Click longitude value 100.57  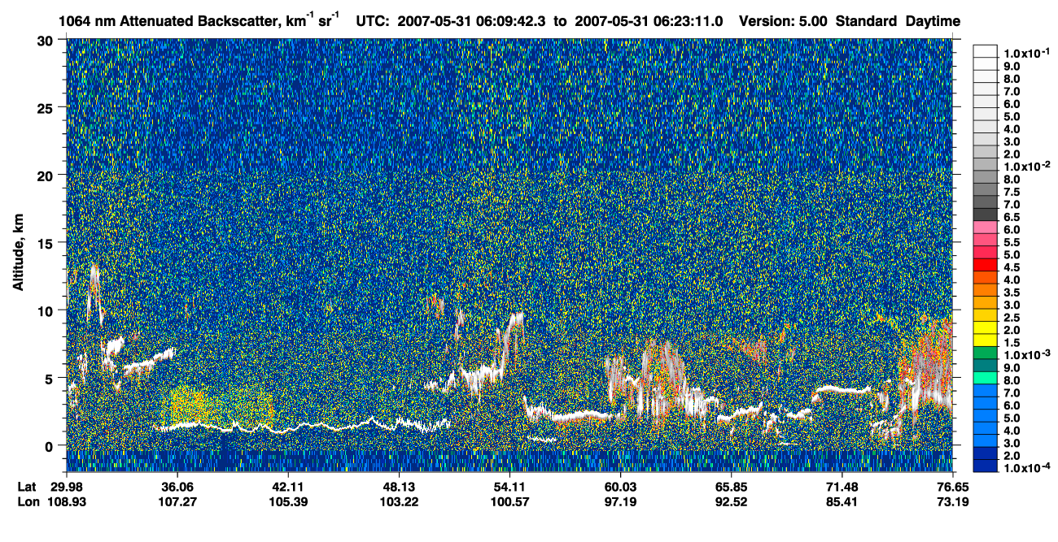click(x=509, y=501)
